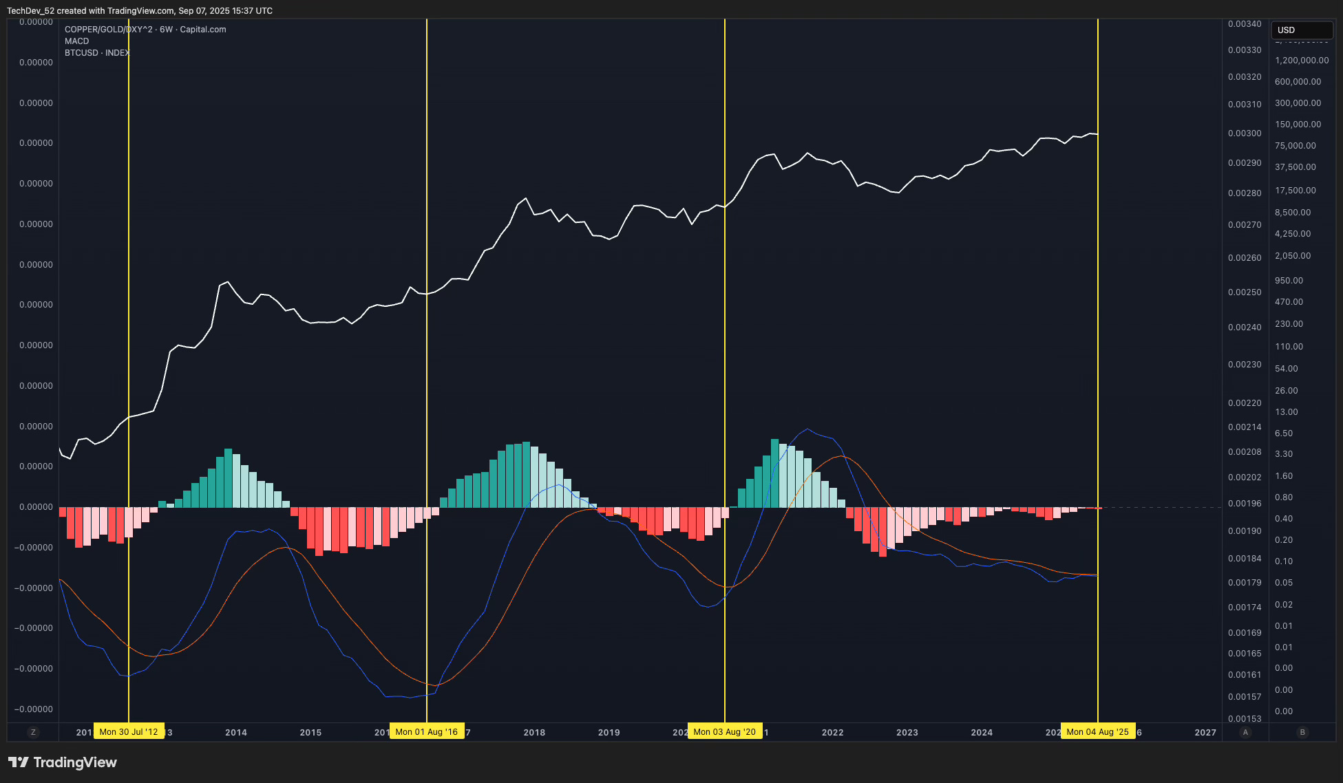Select the "Mon 04 Aug '25" date marker
The height and width of the screenshot is (783, 1343).
point(1099,731)
